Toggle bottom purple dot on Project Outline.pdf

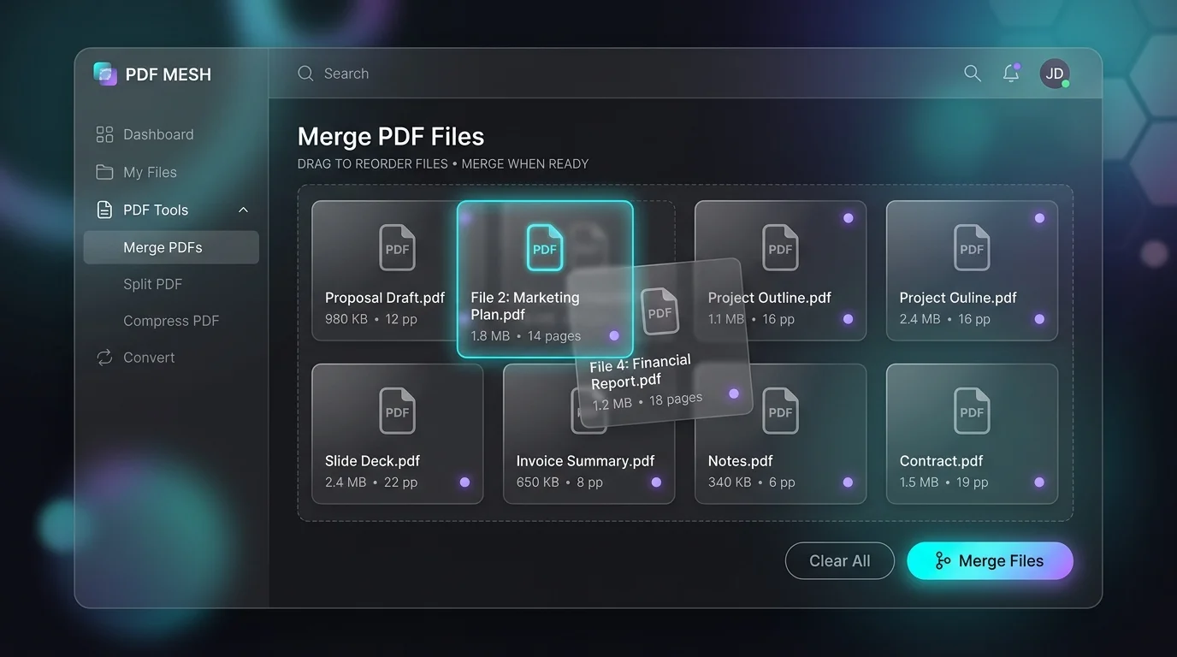pyautogui.click(x=848, y=319)
